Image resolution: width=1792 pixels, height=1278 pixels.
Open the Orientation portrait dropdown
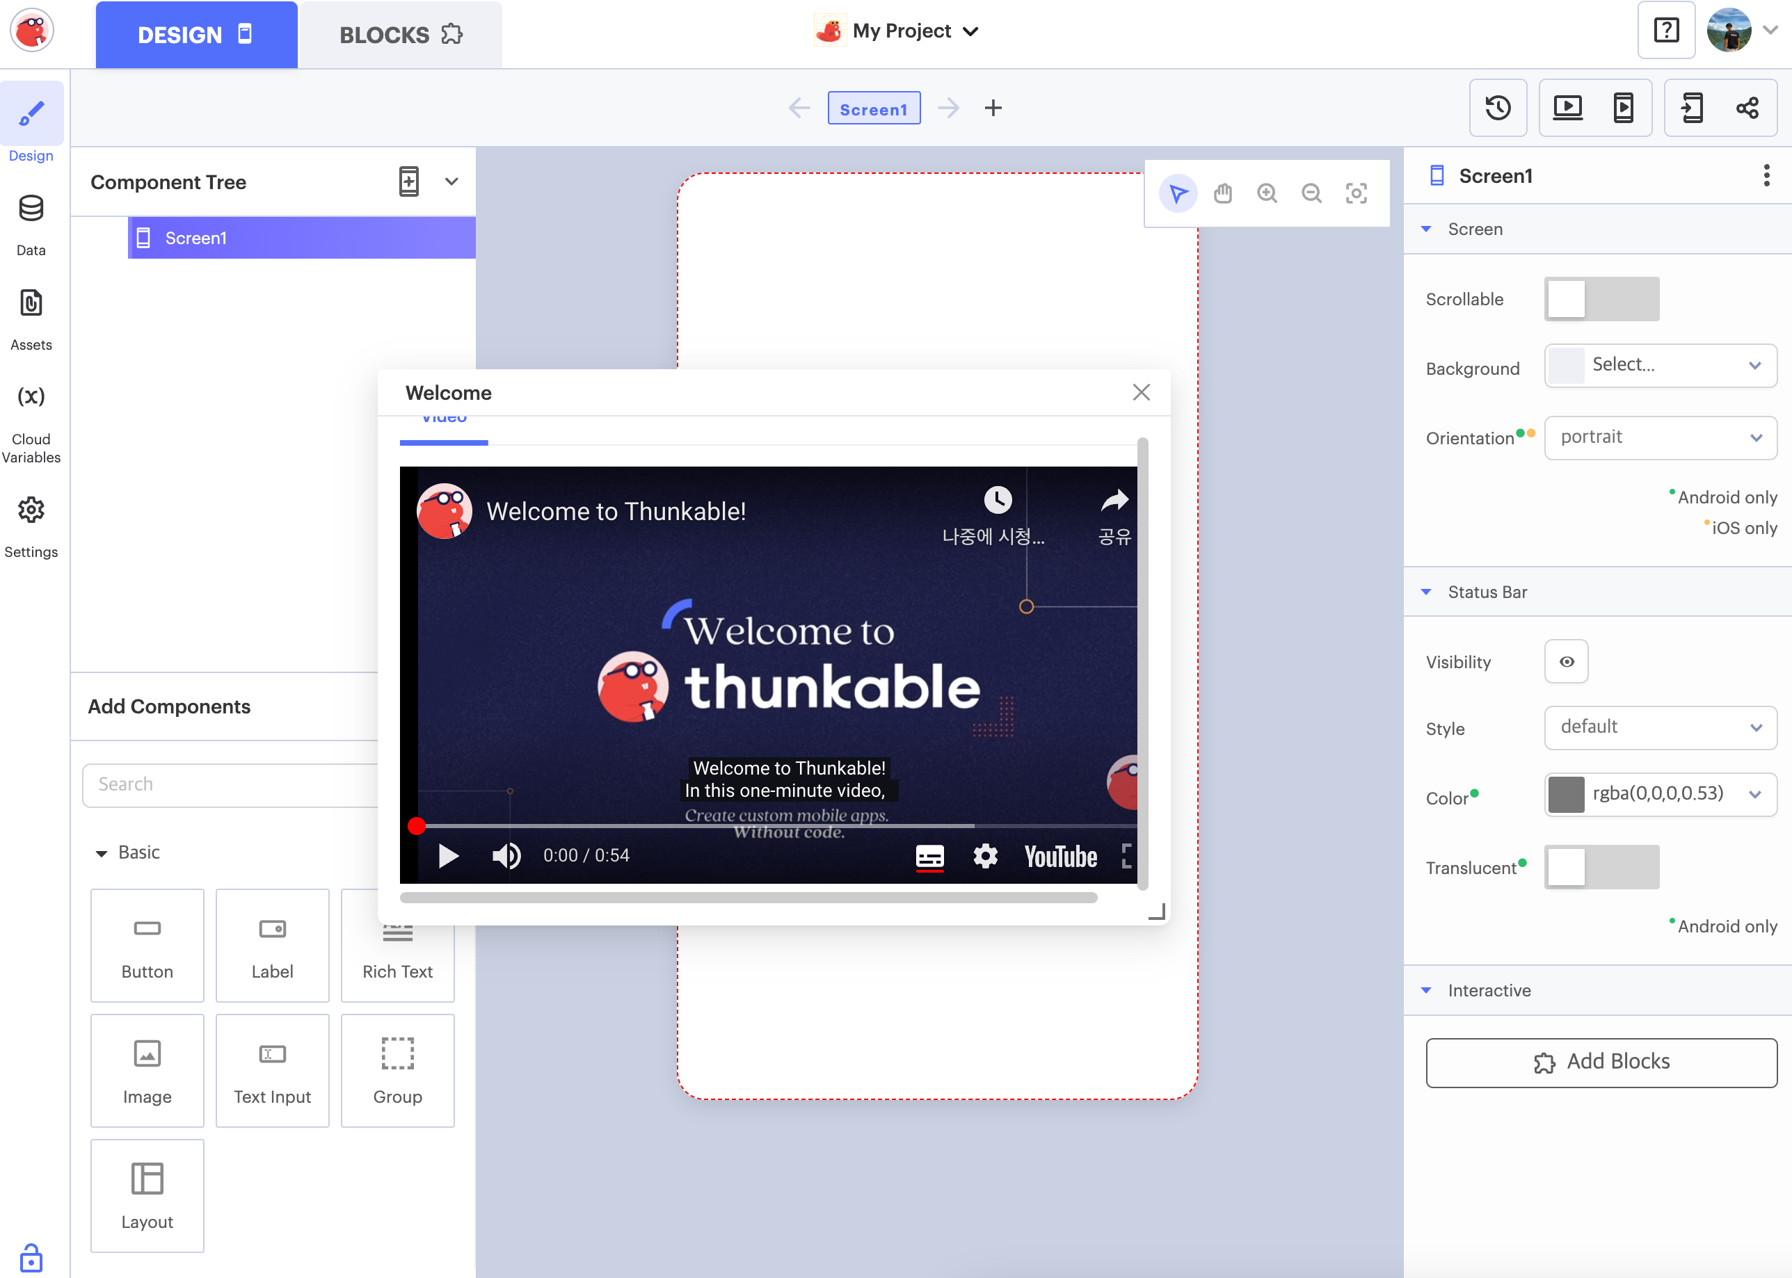pyautogui.click(x=1660, y=437)
